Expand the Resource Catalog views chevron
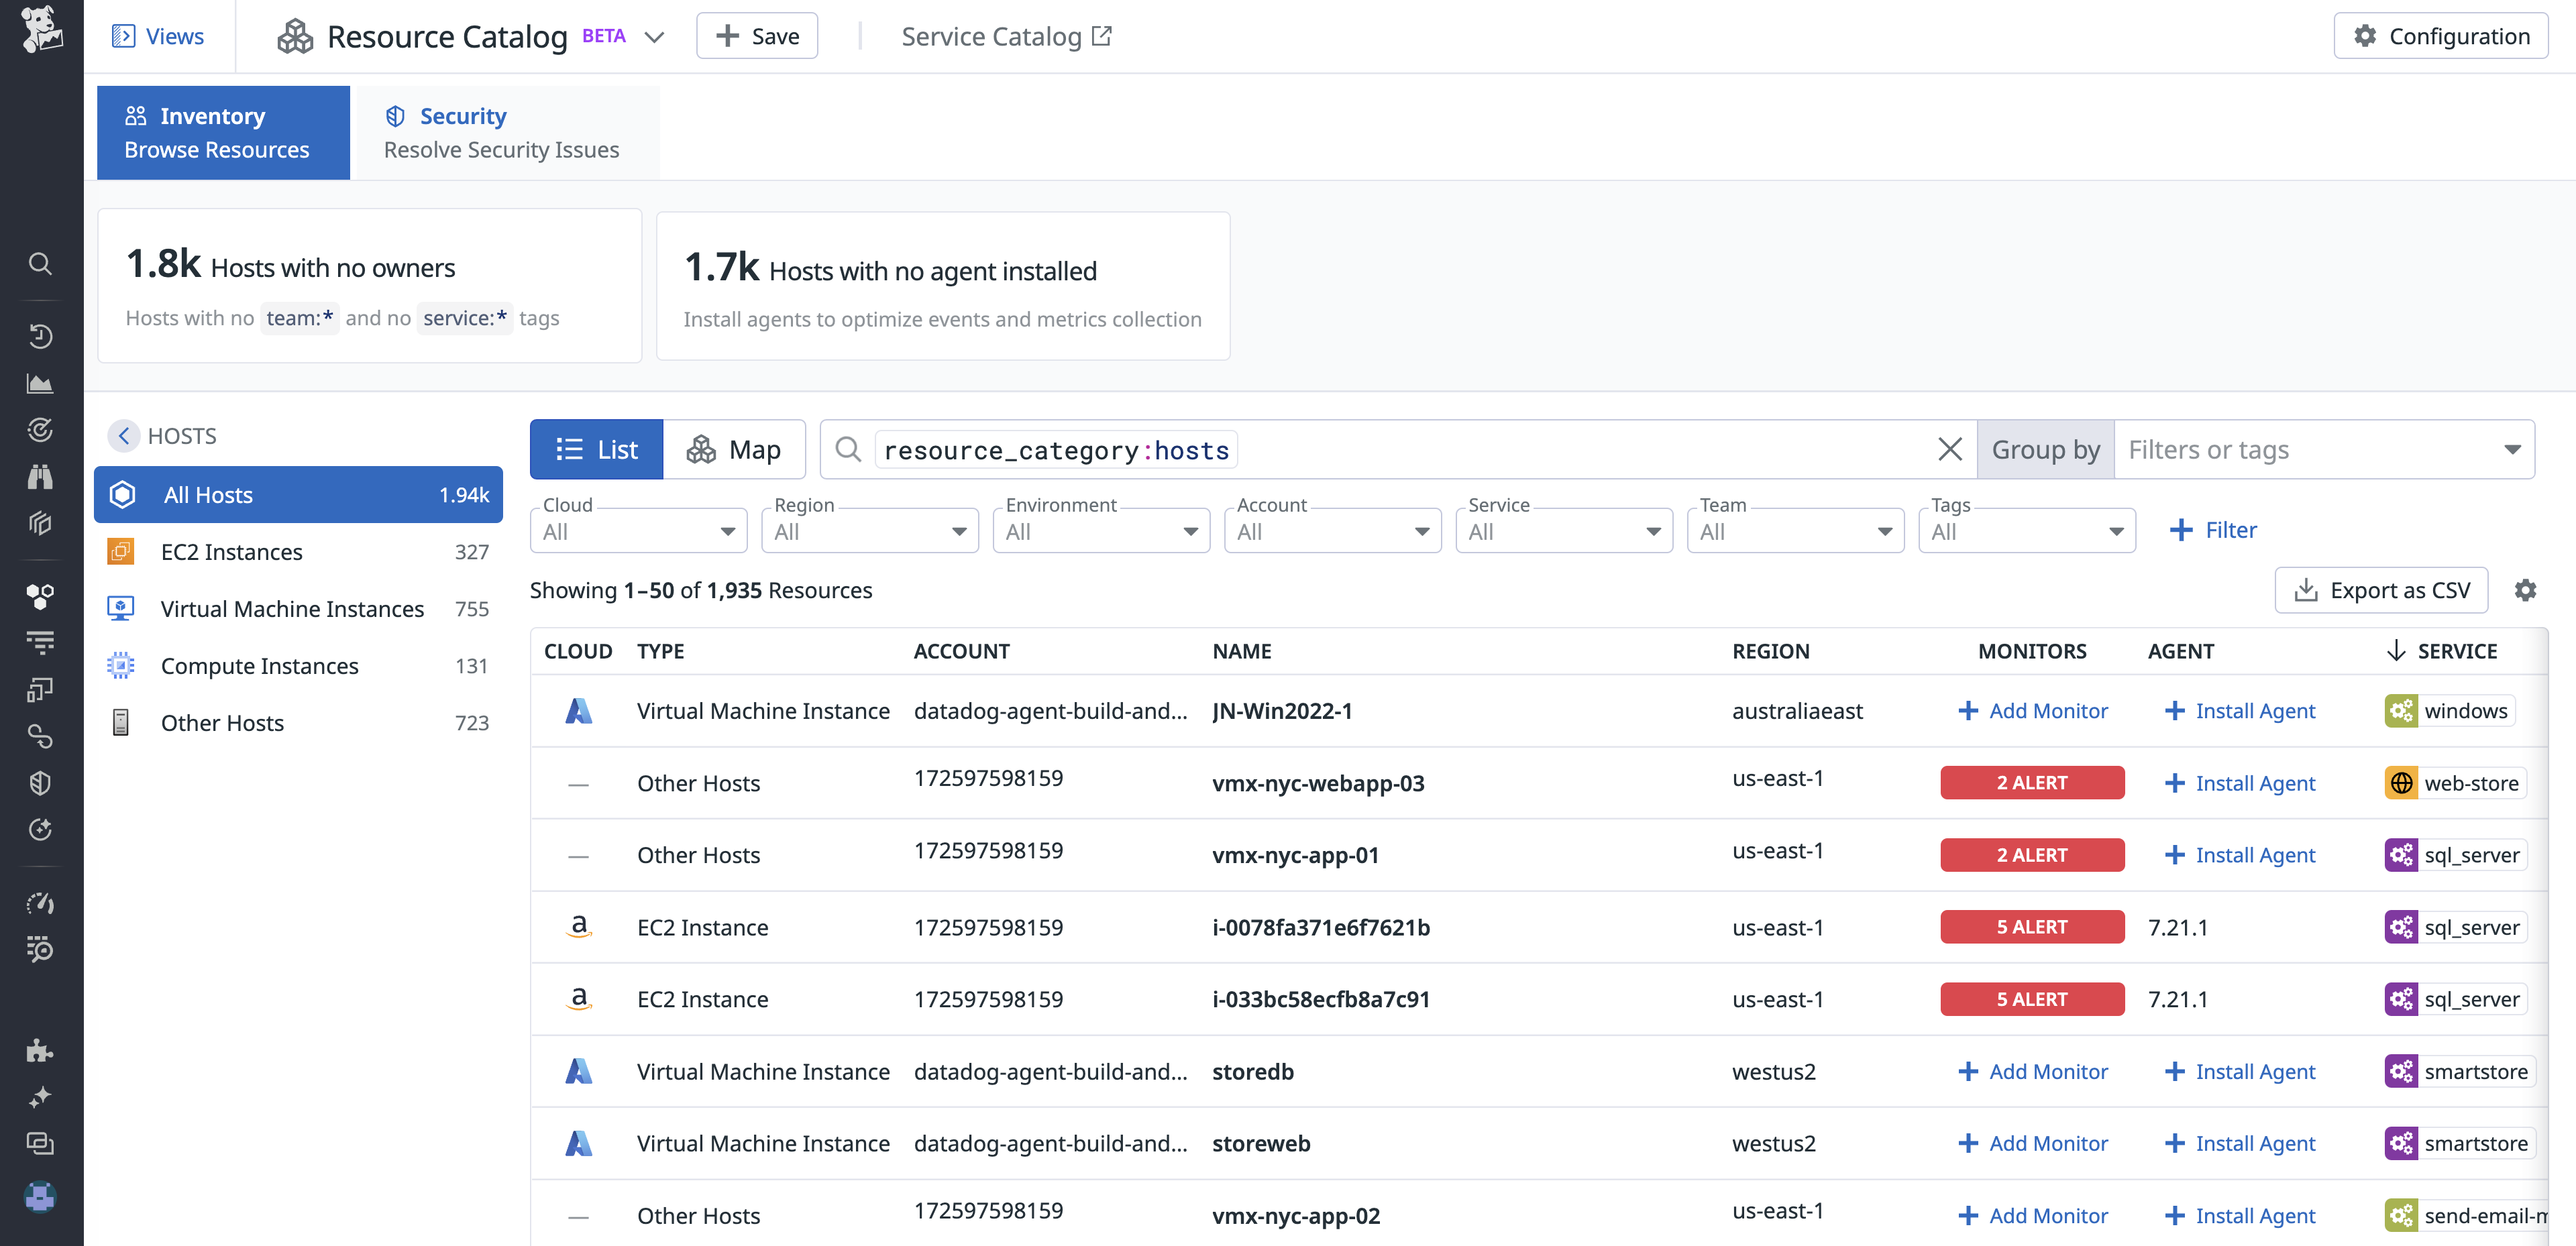This screenshot has height=1246, width=2576. (x=655, y=36)
